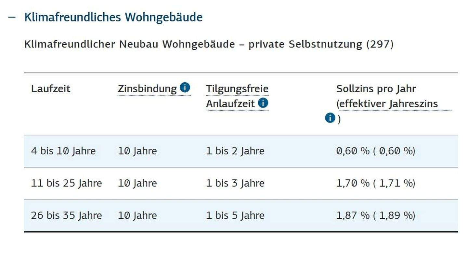468x257 pixels.
Task: Select the 26 bis 35 Jahre row
Action: tap(66, 215)
